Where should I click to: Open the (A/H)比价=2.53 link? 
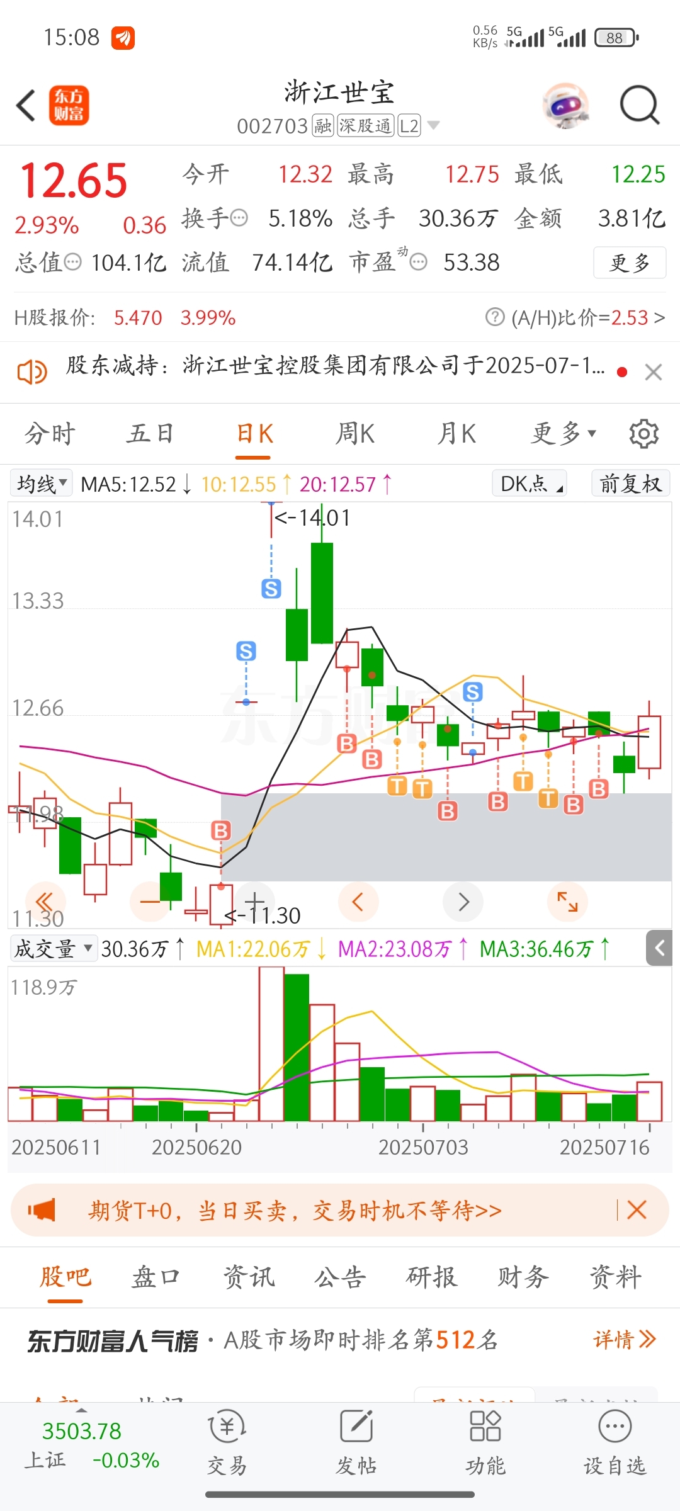coord(588,317)
